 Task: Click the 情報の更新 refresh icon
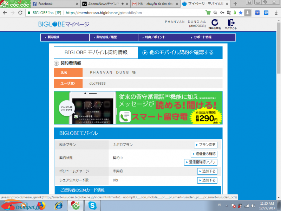tap(214, 23)
